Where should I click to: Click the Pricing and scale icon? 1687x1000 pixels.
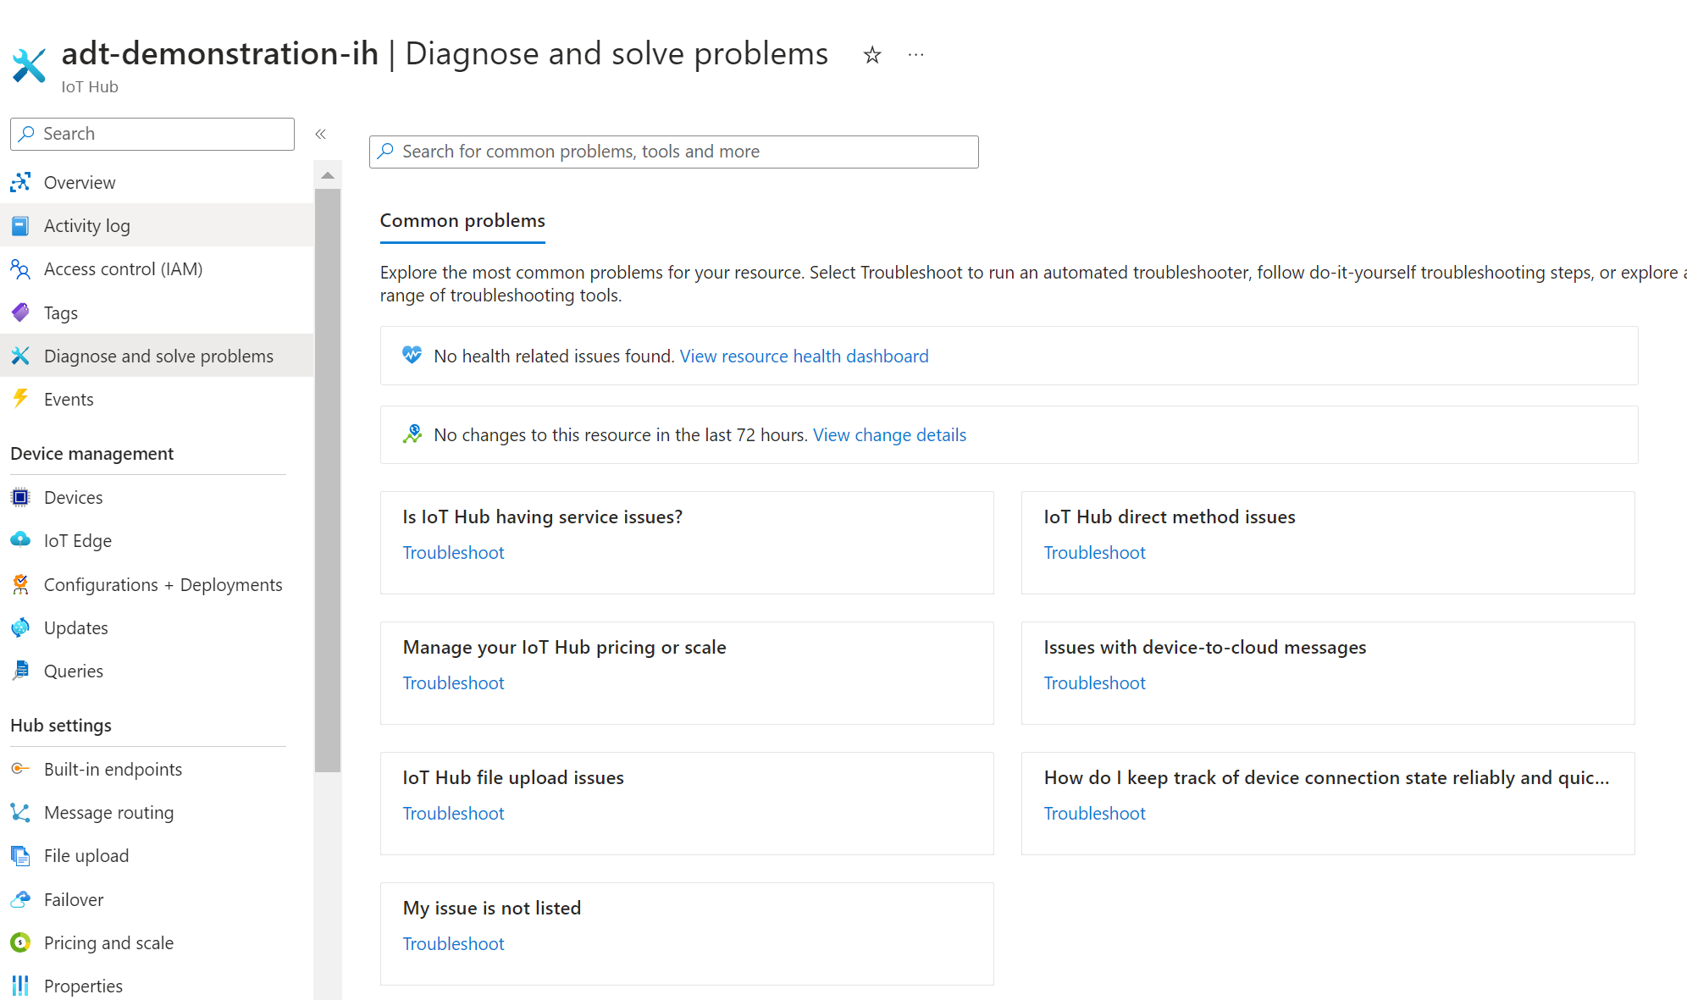click(x=20, y=942)
